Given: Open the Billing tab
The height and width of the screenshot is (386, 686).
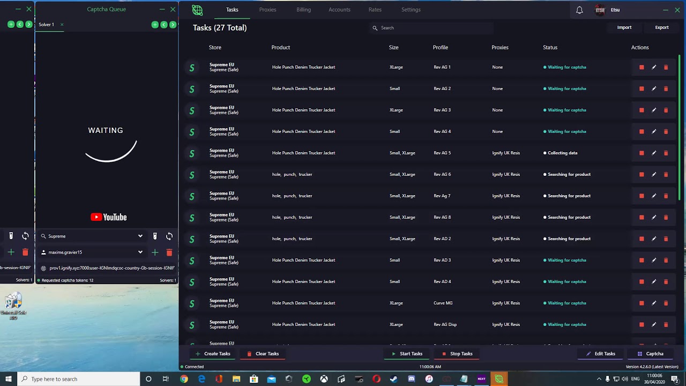Looking at the screenshot, I should [x=304, y=10].
